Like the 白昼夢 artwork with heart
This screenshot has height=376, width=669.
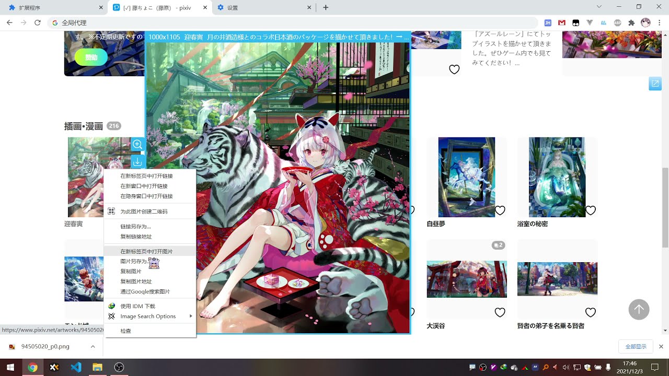pos(500,210)
